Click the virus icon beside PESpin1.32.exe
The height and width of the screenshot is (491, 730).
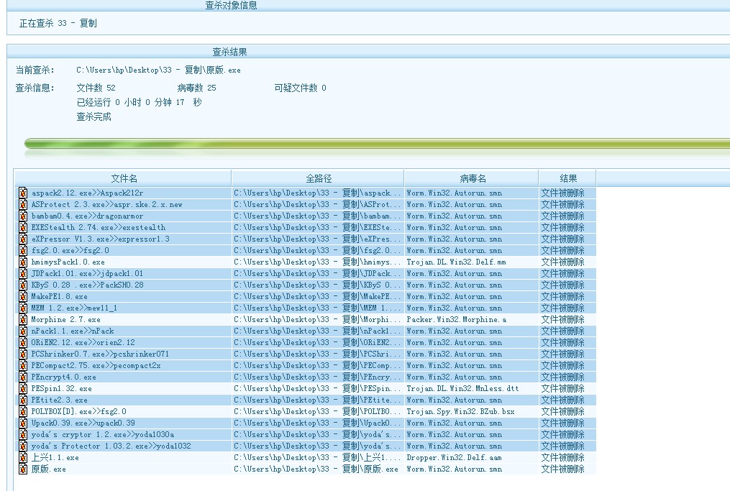[x=23, y=388]
